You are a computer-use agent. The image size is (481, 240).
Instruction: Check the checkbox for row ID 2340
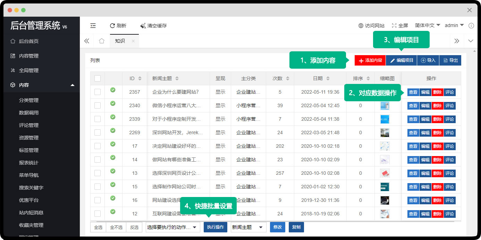pyautogui.click(x=98, y=105)
